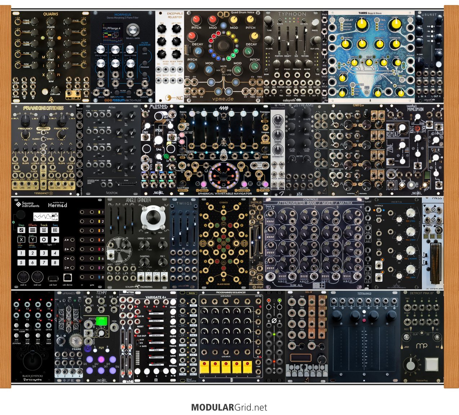Turn the QD red PITCH knob
The image size is (459, 415).
(x=196, y=20)
